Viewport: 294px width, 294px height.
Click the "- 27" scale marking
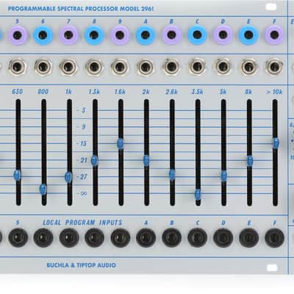(x=82, y=176)
